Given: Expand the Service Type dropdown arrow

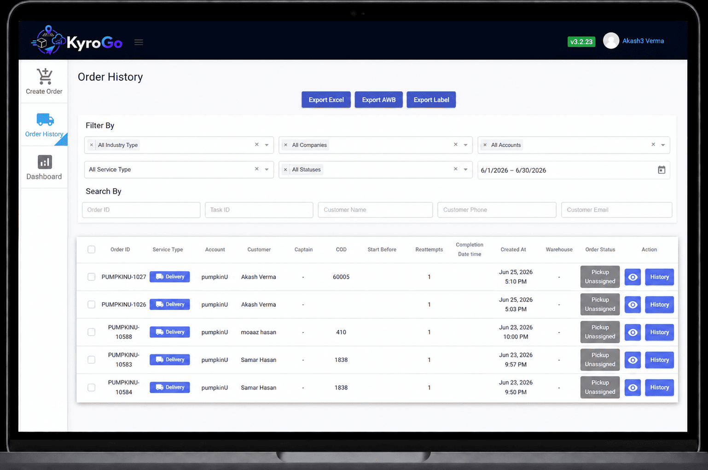Looking at the screenshot, I should pos(267,169).
